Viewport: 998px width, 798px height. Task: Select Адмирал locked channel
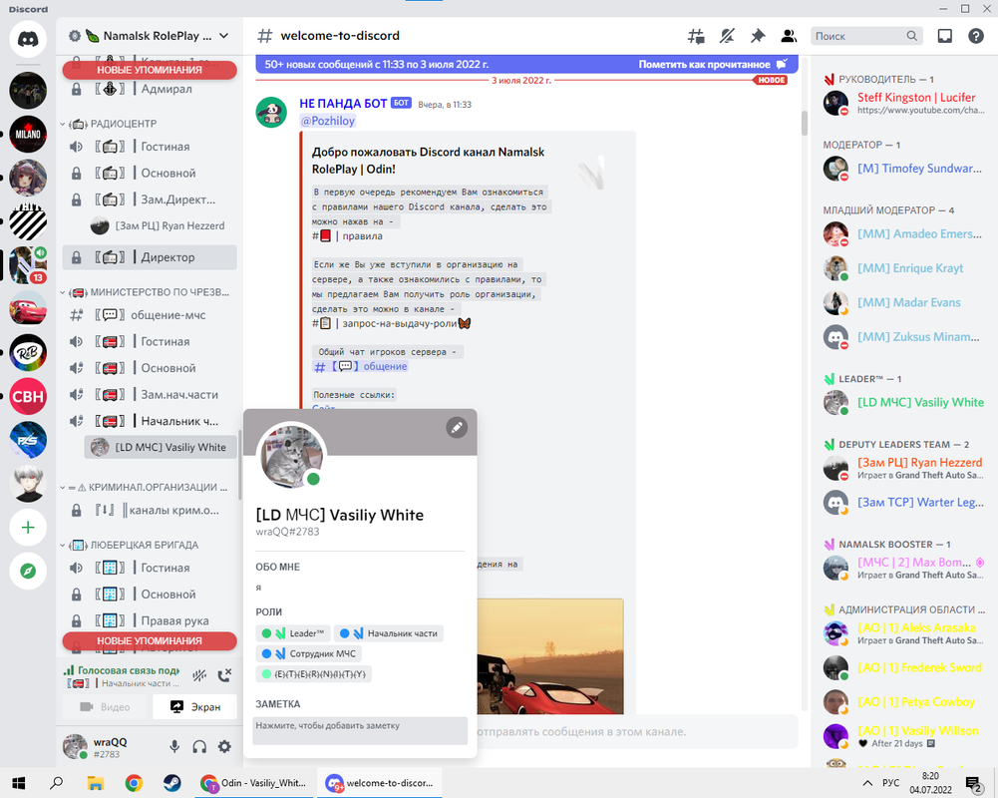coord(150,89)
